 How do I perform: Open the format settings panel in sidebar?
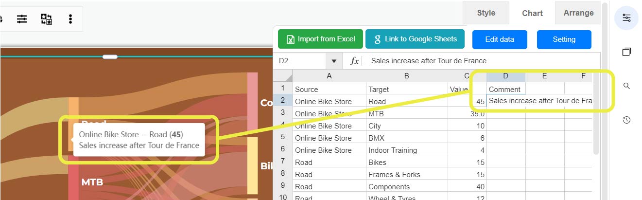tap(626, 18)
